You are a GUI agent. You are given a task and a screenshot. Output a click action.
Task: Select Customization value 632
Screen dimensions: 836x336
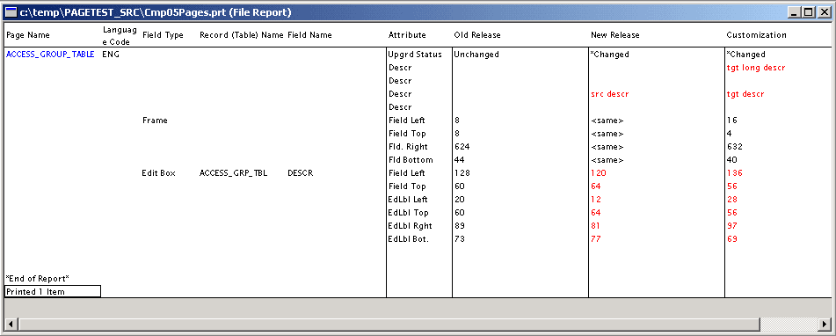[734, 147]
